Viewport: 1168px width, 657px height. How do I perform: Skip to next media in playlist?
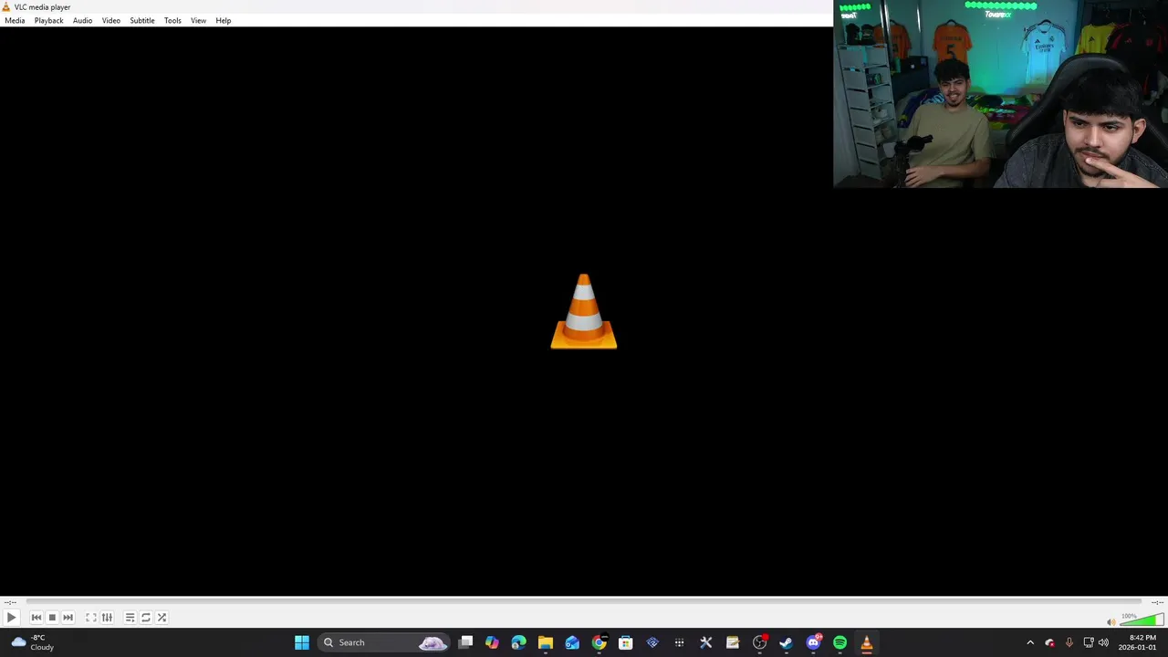(68, 618)
